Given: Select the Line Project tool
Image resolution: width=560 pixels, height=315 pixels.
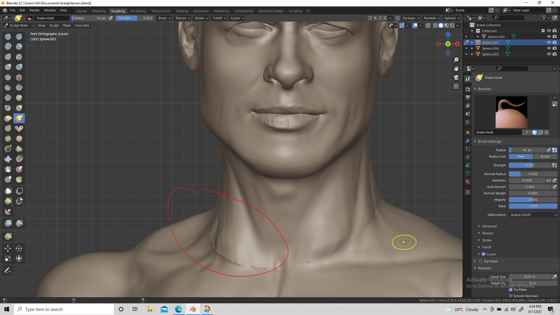Looking at the screenshot, I should tap(8, 211).
